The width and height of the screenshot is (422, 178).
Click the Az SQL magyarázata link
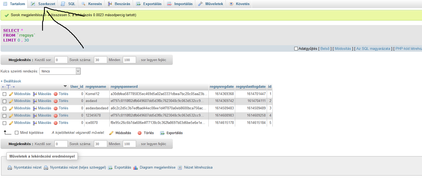point(373,49)
